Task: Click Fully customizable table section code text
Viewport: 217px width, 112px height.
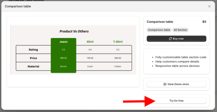Action: (181, 57)
